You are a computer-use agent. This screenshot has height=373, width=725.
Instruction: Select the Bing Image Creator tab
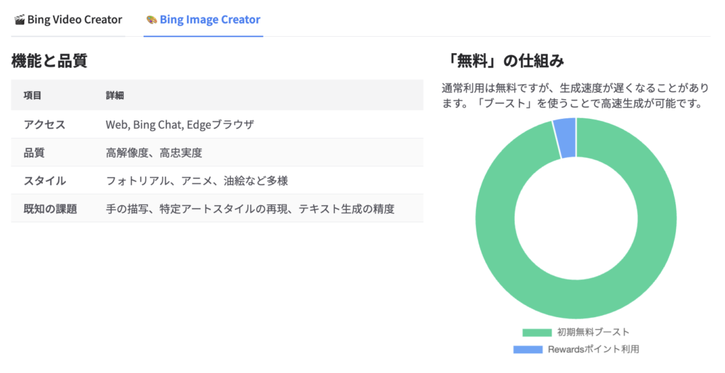click(203, 20)
